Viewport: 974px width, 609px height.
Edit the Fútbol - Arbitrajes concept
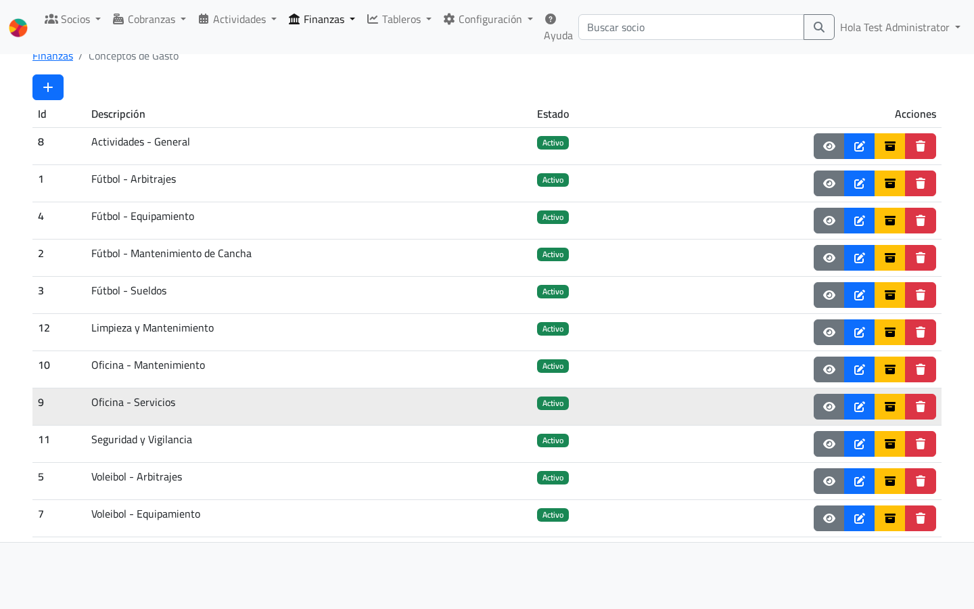[859, 183]
